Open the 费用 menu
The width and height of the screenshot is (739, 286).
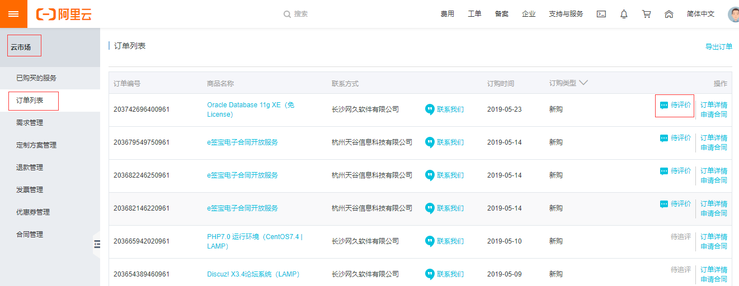(x=448, y=14)
